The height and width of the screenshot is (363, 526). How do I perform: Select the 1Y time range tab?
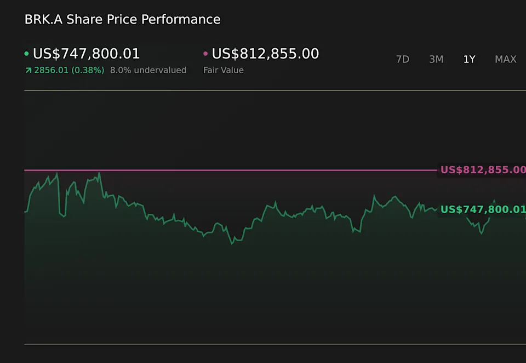[x=469, y=59]
